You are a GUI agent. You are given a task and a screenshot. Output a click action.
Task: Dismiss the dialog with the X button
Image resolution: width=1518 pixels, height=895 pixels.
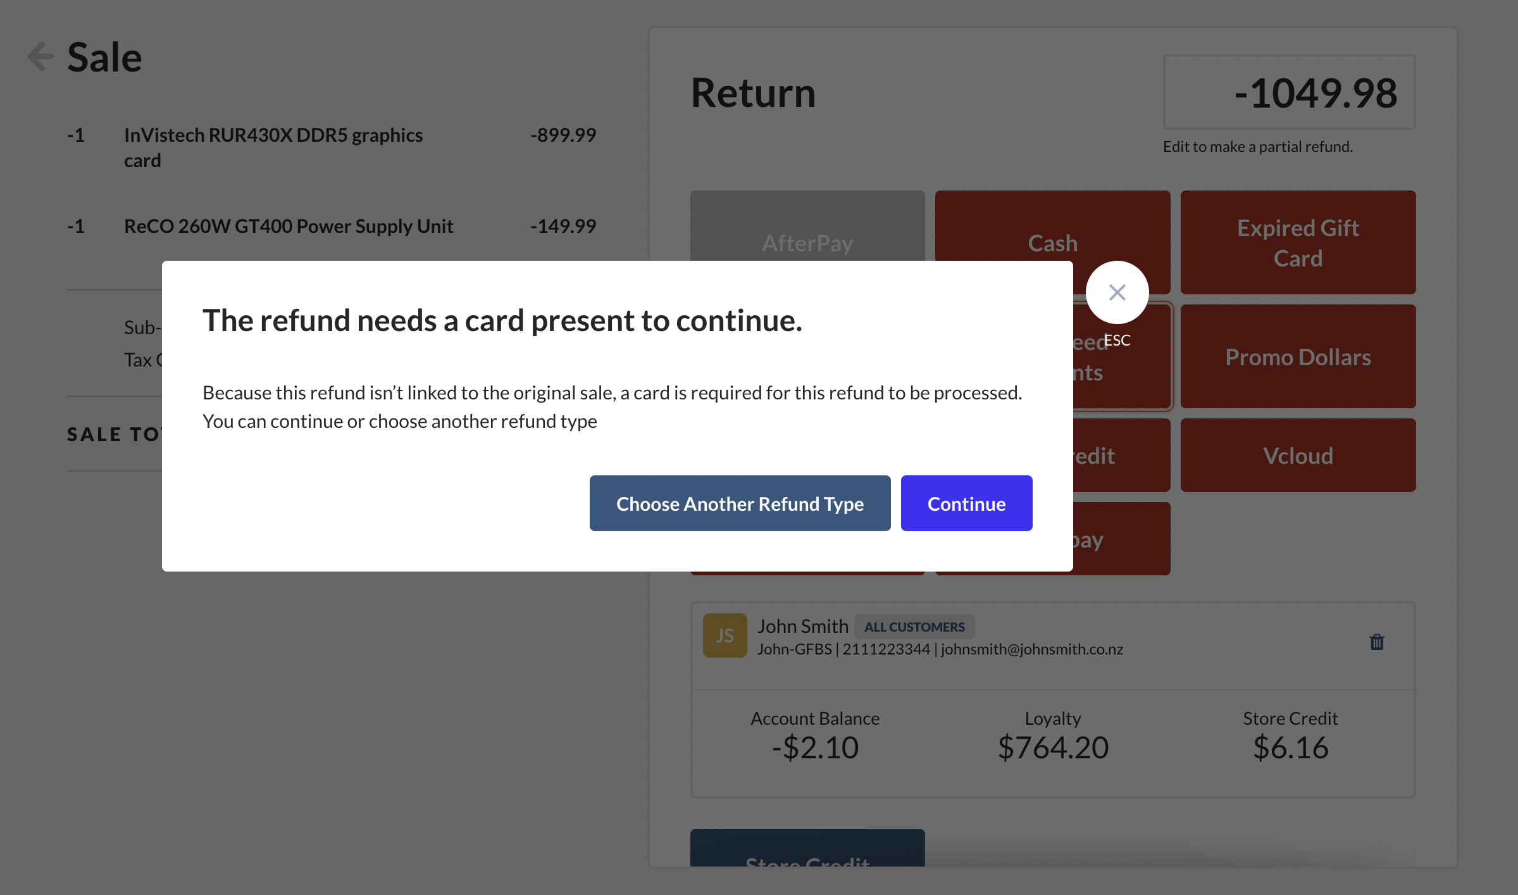pyautogui.click(x=1116, y=292)
